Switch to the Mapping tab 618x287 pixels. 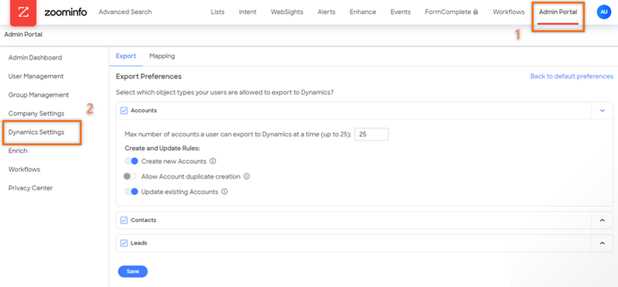click(x=162, y=56)
